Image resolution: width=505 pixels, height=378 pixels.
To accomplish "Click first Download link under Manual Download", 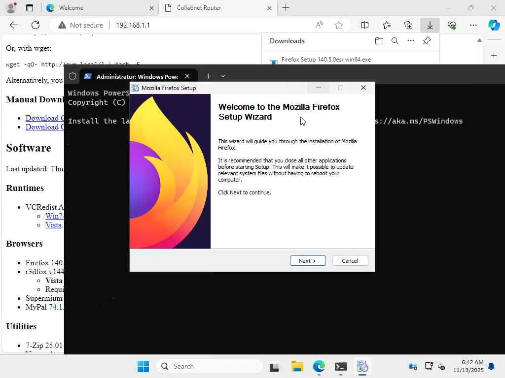I will point(45,118).
